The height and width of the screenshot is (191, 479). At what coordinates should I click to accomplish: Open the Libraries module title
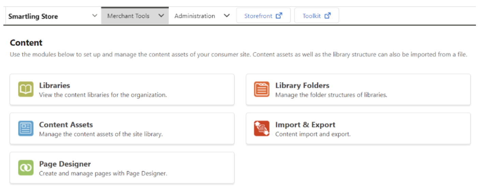click(55, 85)
